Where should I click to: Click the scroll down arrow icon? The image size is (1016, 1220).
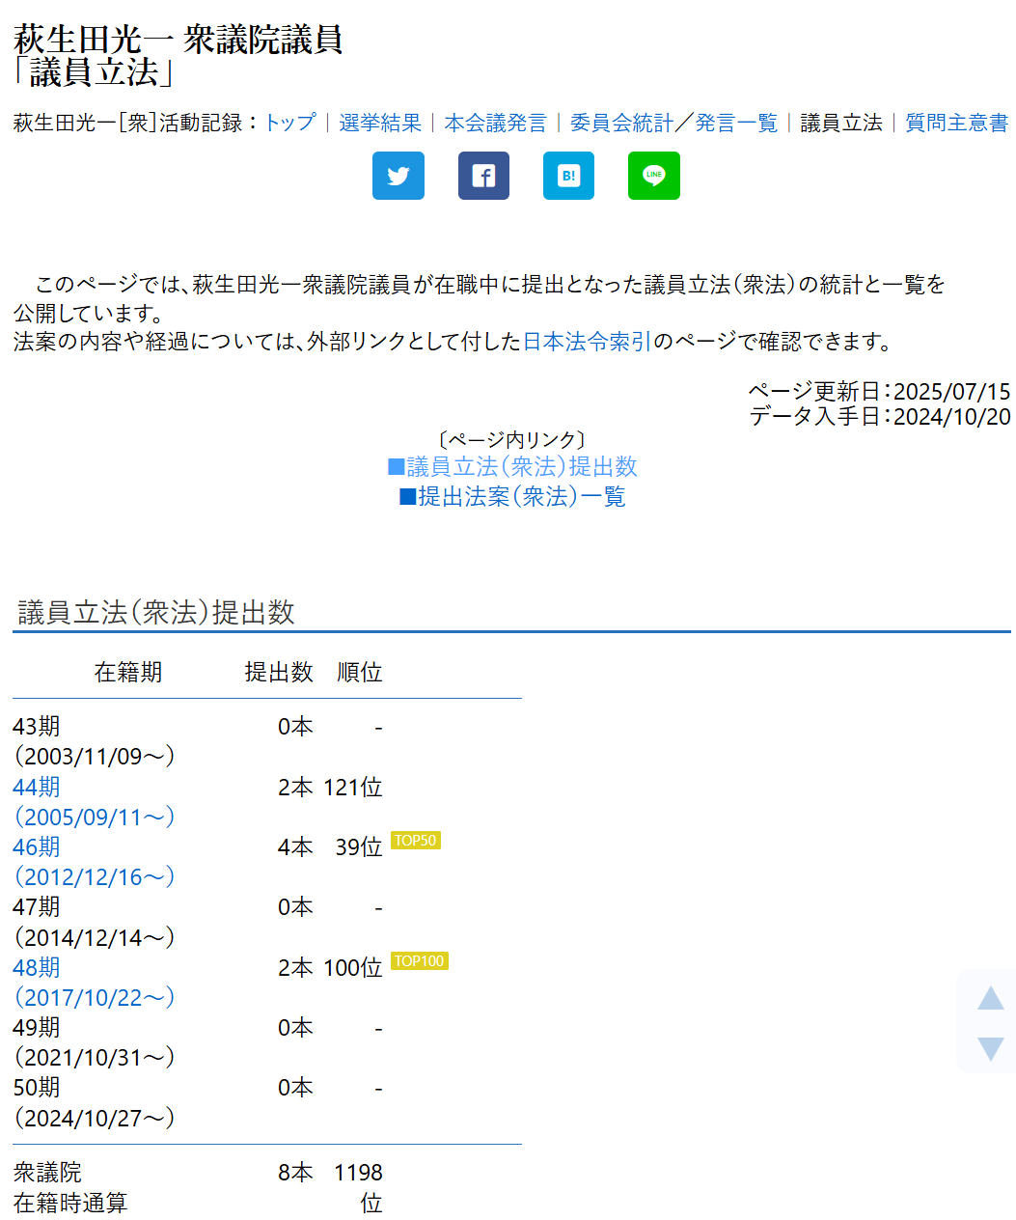(990, 1048)
